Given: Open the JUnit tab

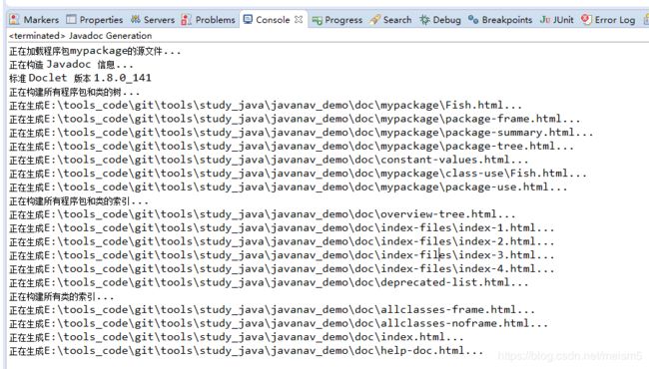Looking at the screenshot, I should coord(557,20).
